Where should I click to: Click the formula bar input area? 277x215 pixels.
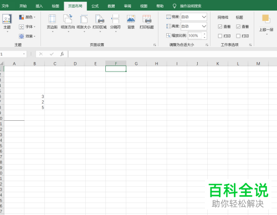pyautogui.click(x=172, y=54)
